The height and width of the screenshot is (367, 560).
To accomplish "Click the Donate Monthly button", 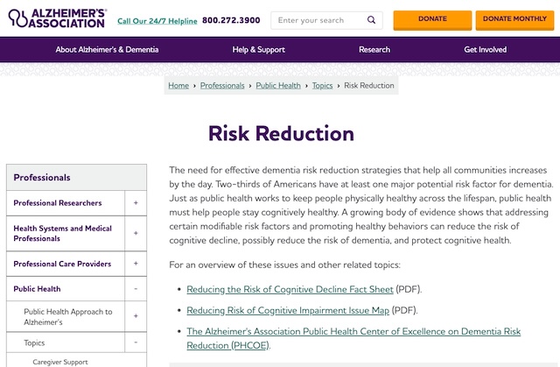I will [514, 19].
